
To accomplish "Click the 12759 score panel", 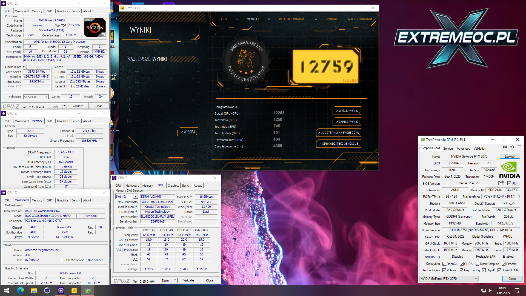I will point(325,67).
